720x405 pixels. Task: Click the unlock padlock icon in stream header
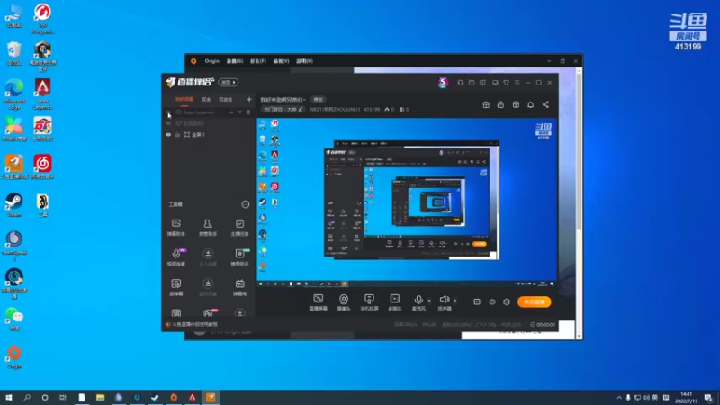[x=500, y=104]
